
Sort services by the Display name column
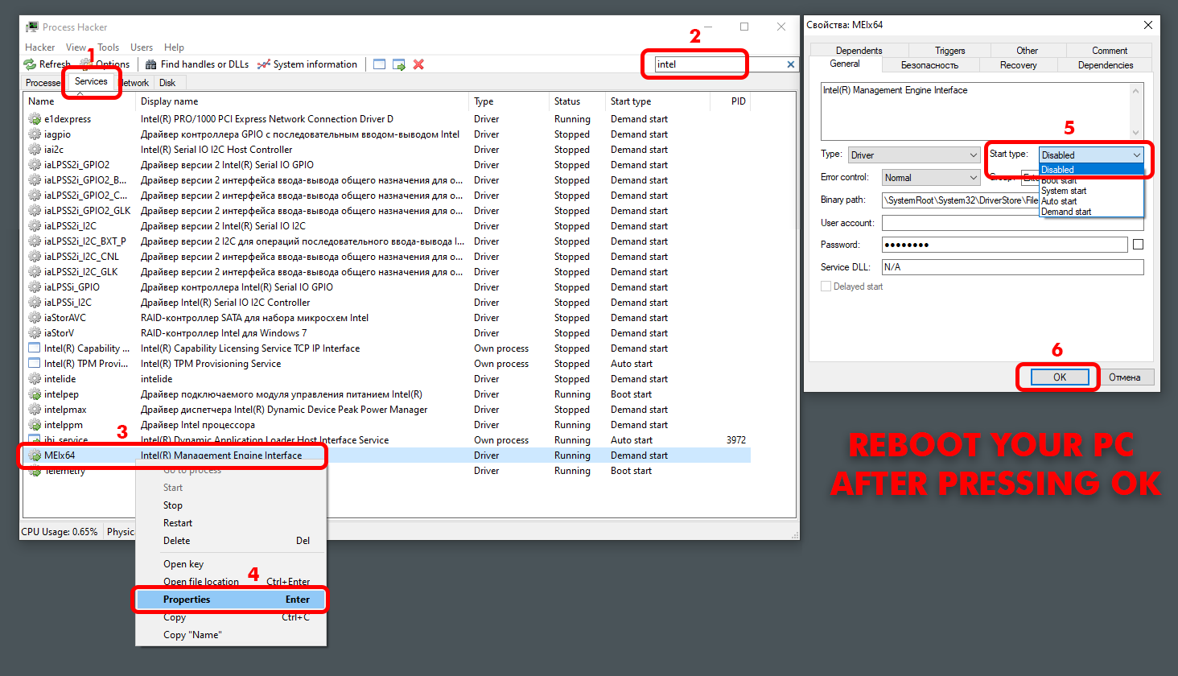tap(303, 101)
